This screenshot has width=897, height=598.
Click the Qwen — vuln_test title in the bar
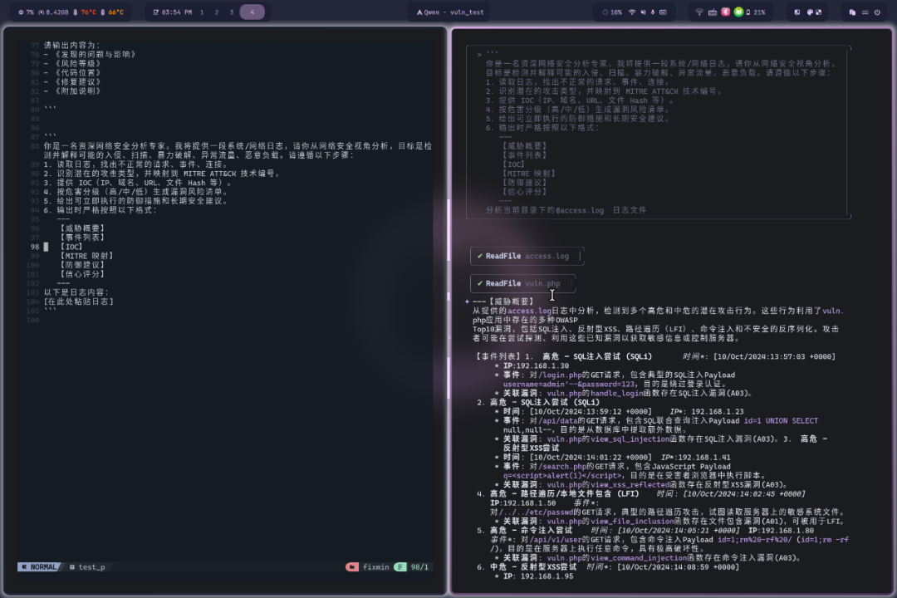[450, 12]
